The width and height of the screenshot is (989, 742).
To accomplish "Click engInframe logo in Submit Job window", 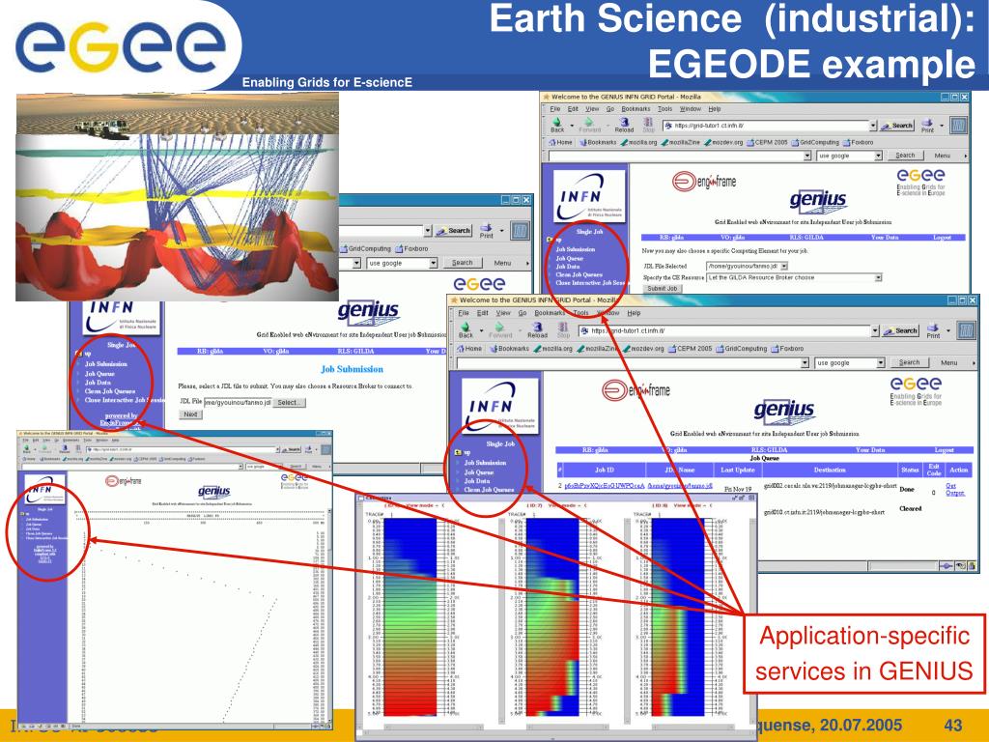I will pos(704,182).
